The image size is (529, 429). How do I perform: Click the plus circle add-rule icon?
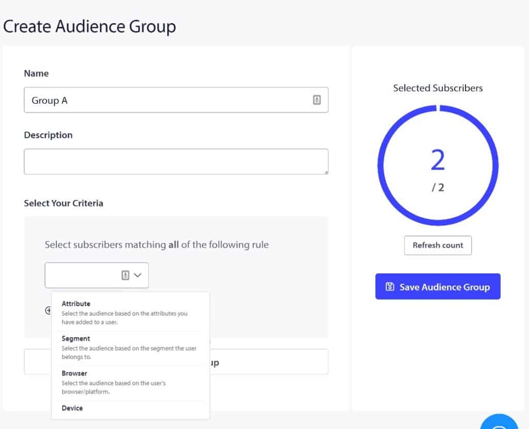(x=49, y=310)
